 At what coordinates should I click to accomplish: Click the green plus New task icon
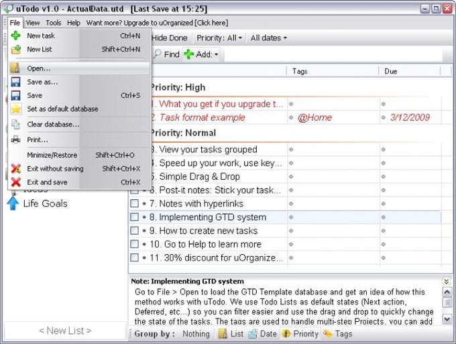pyautogui.click(x=15, y=36)
